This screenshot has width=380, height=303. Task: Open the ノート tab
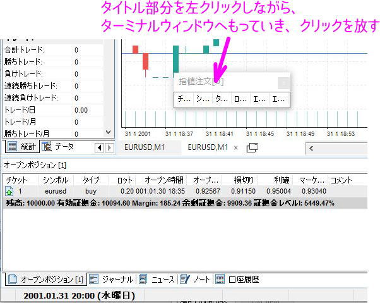pyautogui.click(x=196, y=280)
